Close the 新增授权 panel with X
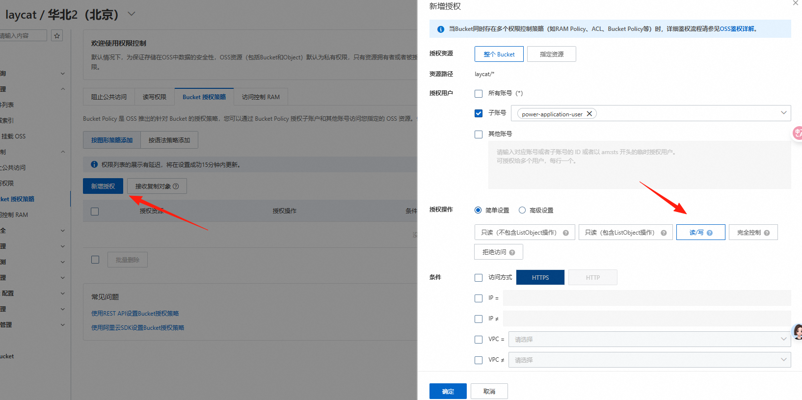Image resolution: width=802 pixels, height=400 pixels. (x=796, y=3)
